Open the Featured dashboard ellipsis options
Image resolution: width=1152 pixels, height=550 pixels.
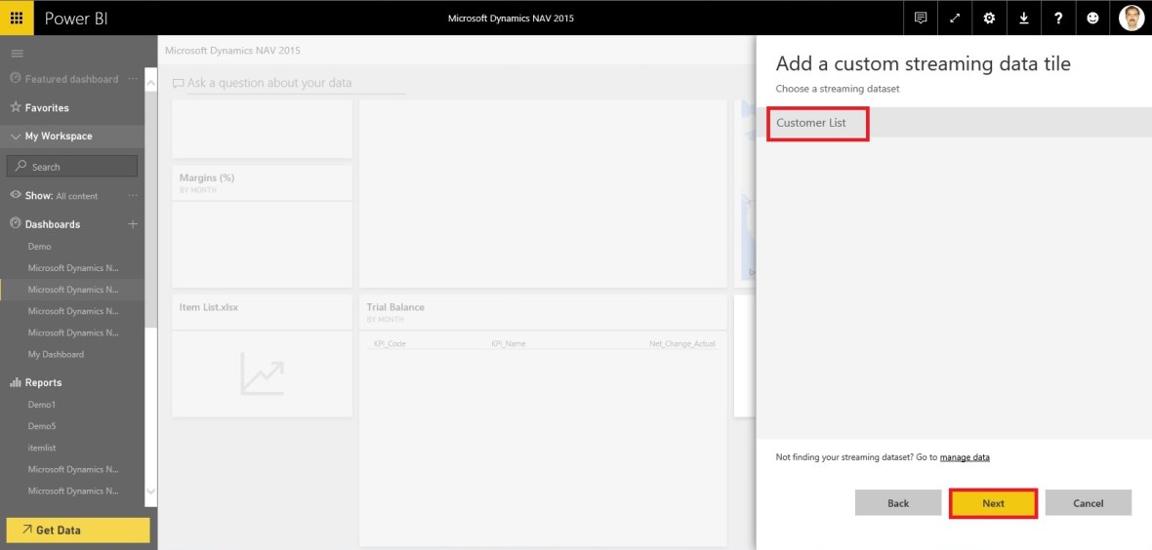click(133, 79)
